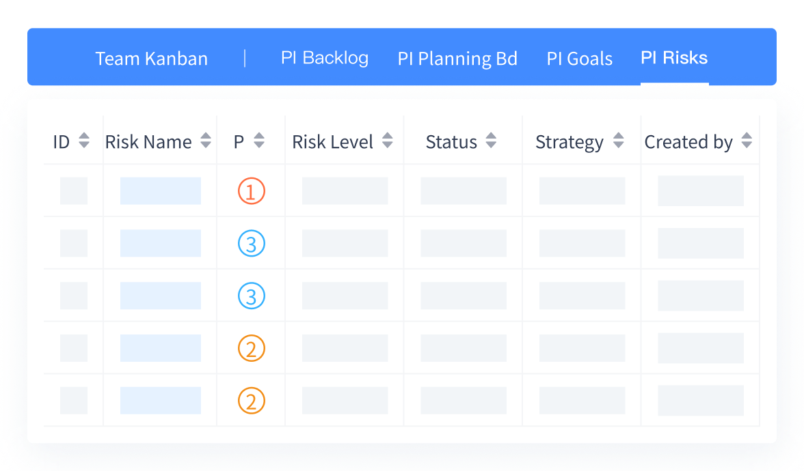Click sort arrows beside Risk Name
The width and height of the screenshot is (804, 471).
(x=206, y=141)
